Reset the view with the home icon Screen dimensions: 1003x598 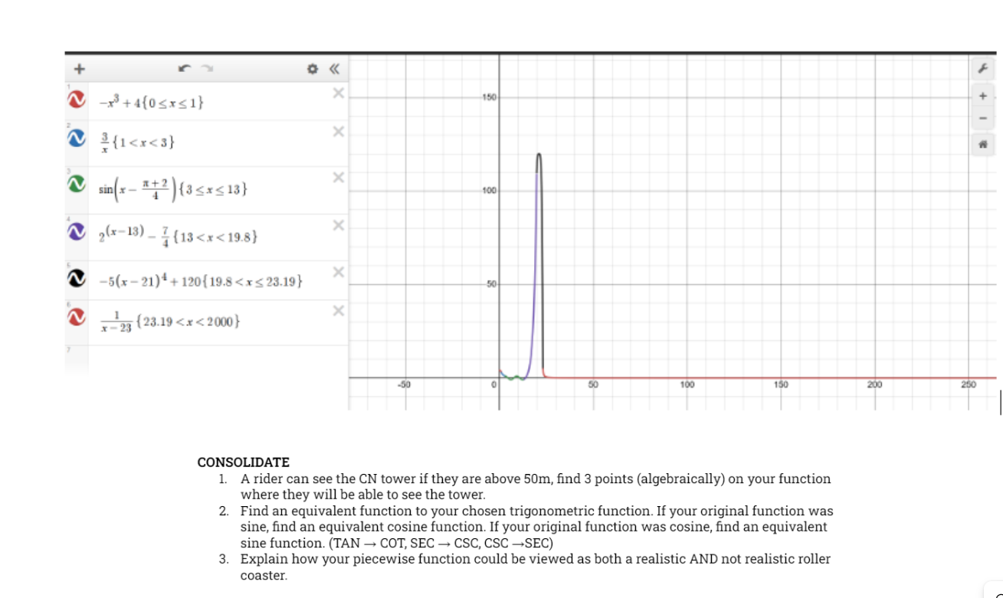pyautogui.click(x=984, y=144)
